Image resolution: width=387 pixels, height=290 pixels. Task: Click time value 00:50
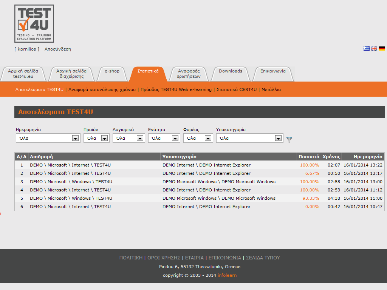click(x=334, y=173)
